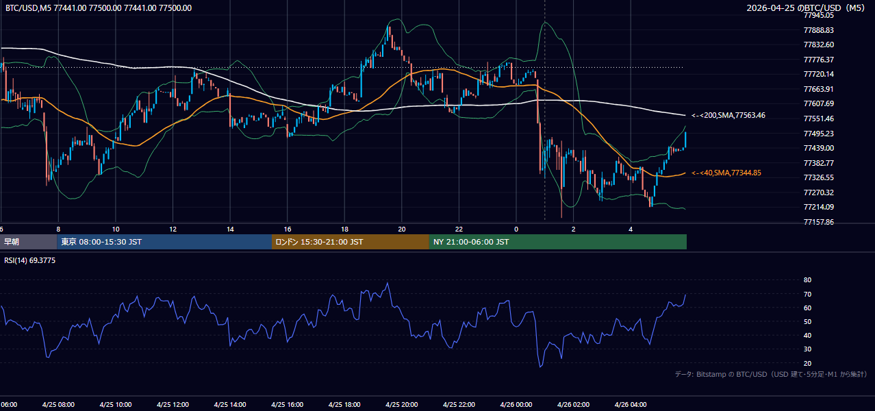This screenshot has width=875, height=411.
Task: Click price axis value 77720.14
Action: [x=818, y=74]
